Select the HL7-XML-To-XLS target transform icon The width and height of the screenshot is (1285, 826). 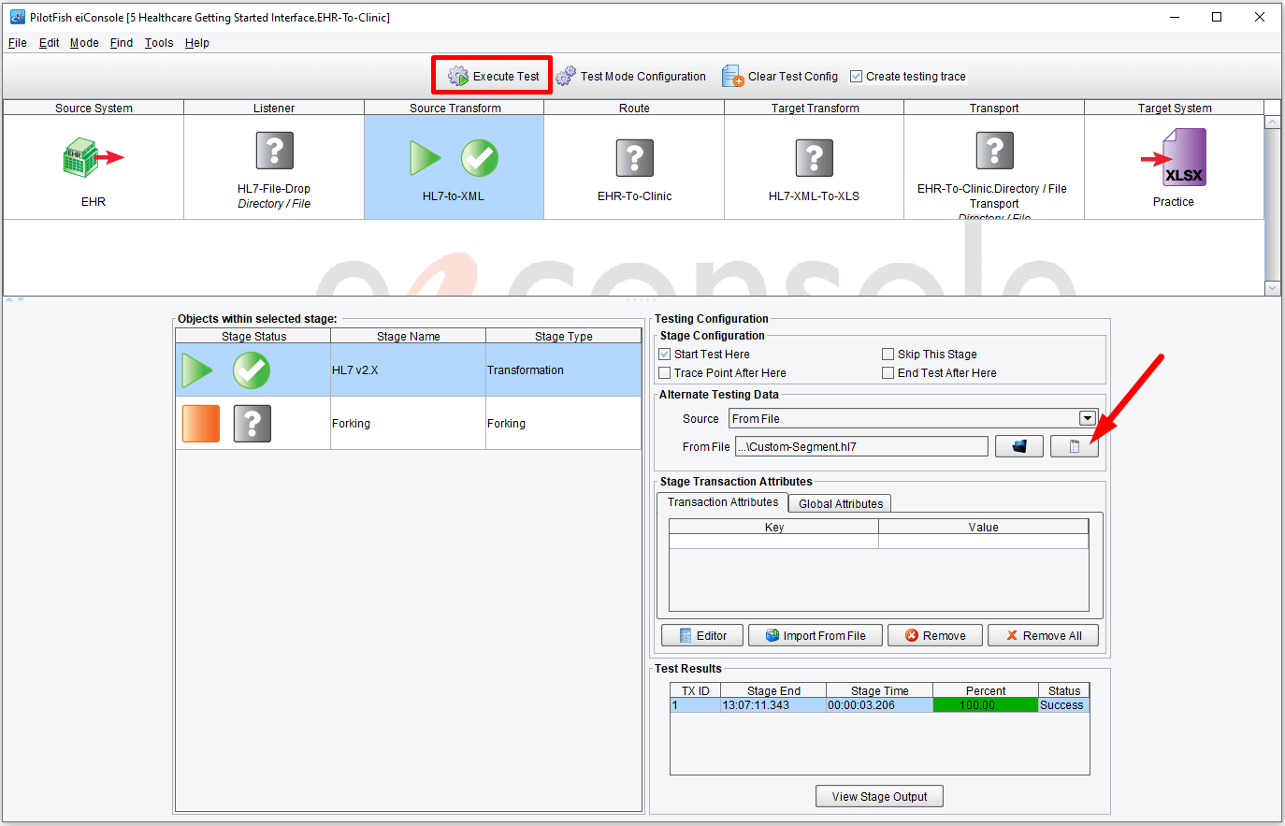(814, 157)
